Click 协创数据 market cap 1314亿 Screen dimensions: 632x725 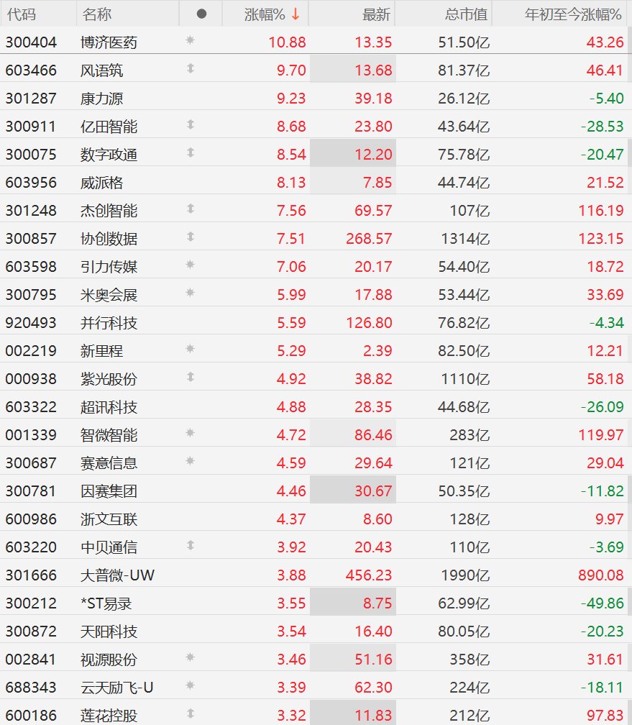[x=465, y=239]
